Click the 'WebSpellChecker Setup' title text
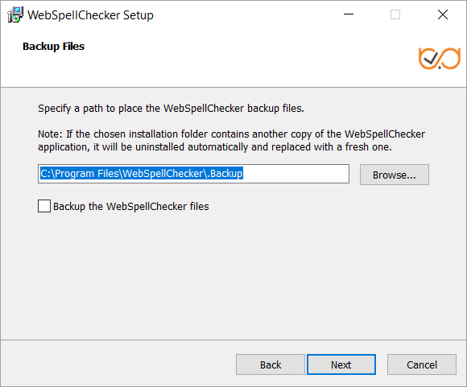Screen dimensions: 467x387 [x=90, y=15]
